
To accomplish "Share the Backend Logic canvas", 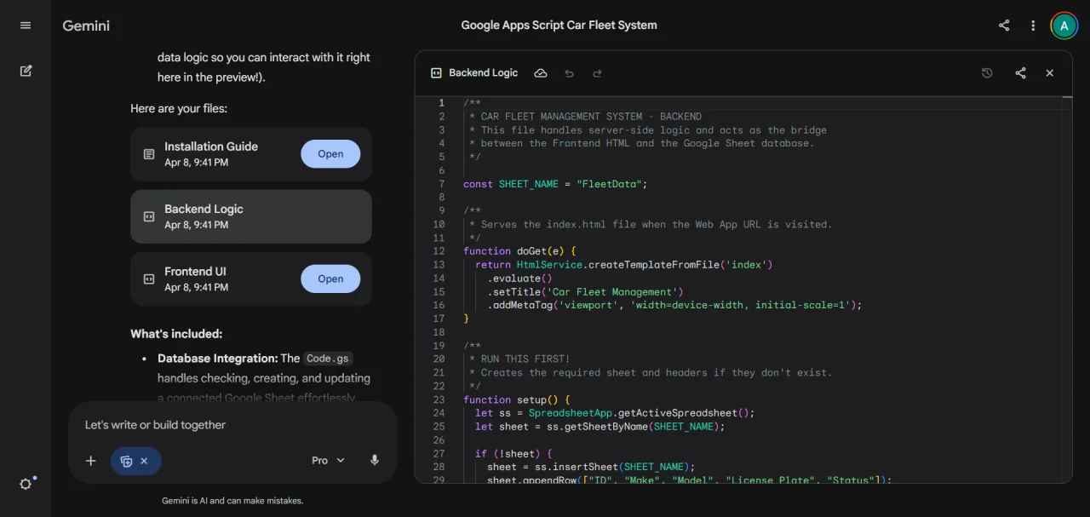I will (1020, 73).
